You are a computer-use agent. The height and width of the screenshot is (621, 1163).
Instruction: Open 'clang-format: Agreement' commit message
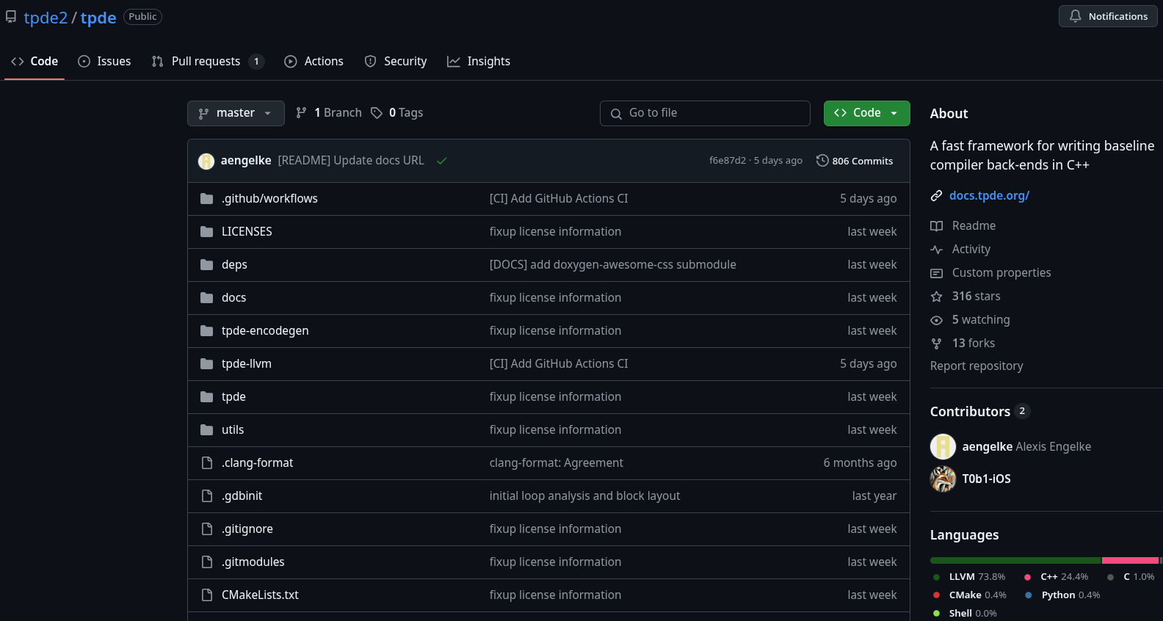click(x=557, y=463)
